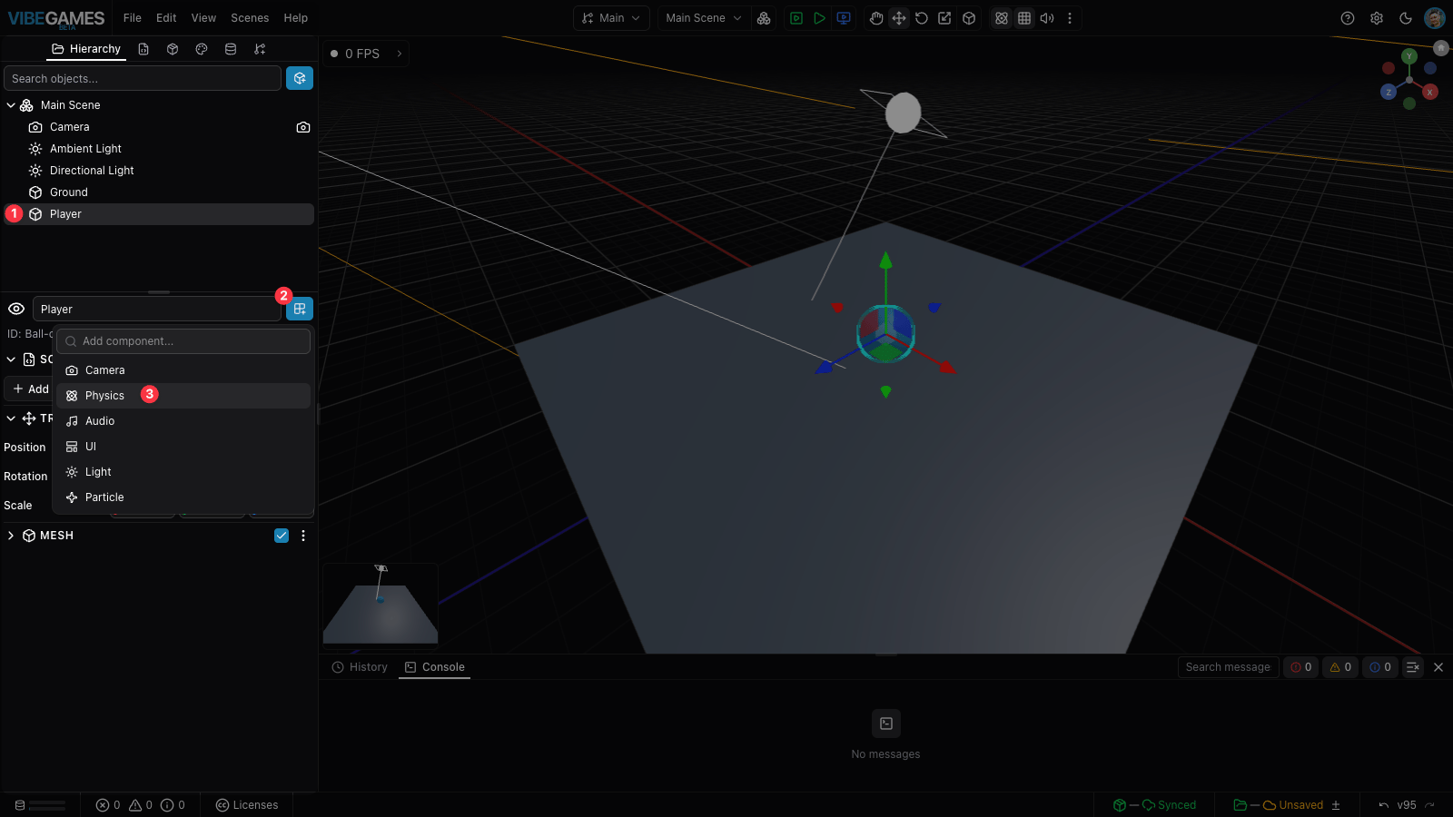Image resolution: width=1453 pixels, height=817 pixels.
Task: Switch to the Console tab
Action: 434,667
